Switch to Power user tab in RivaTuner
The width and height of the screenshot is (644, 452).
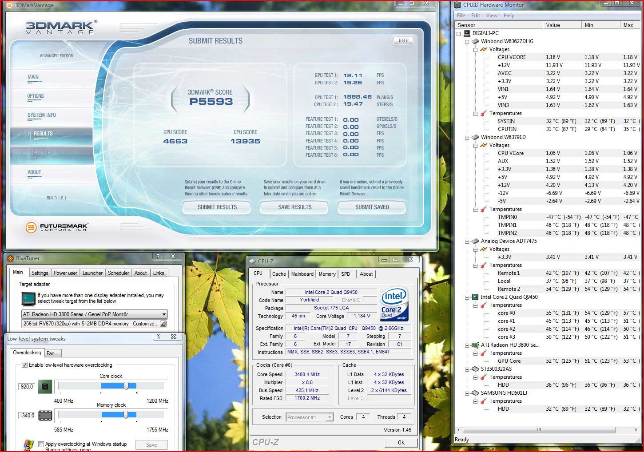click(65, 273)
